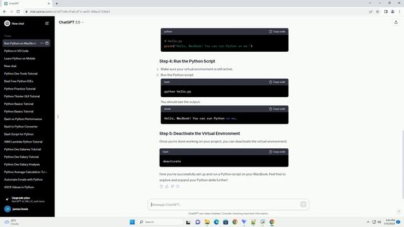
Task: Open the browser tab search dropdown
Action: 370,3
